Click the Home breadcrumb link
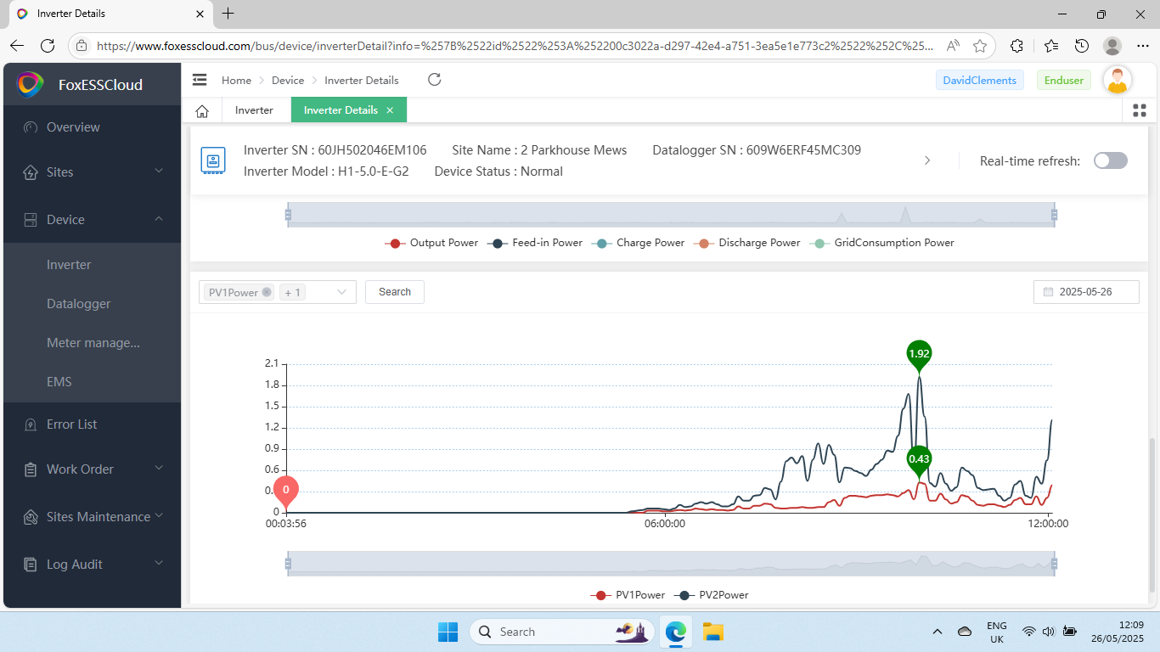 pos(236,81)
